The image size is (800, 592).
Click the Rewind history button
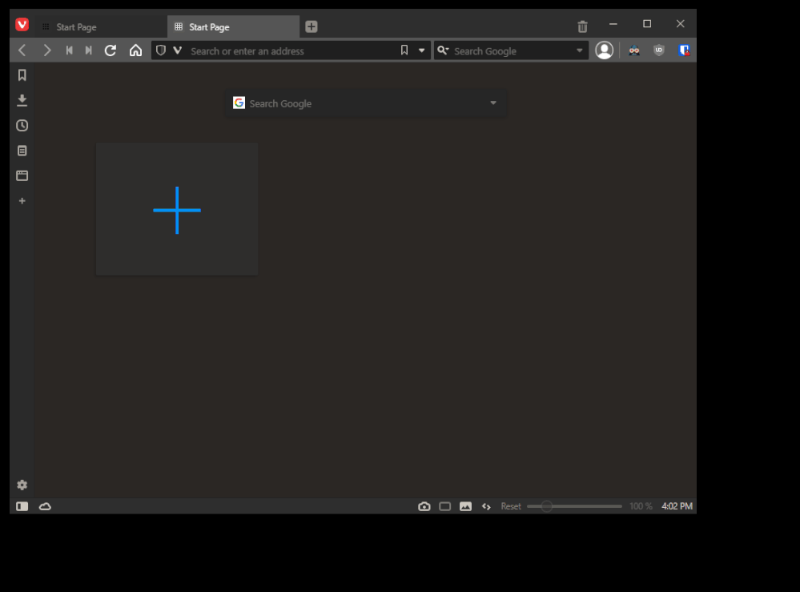point(70,50)
